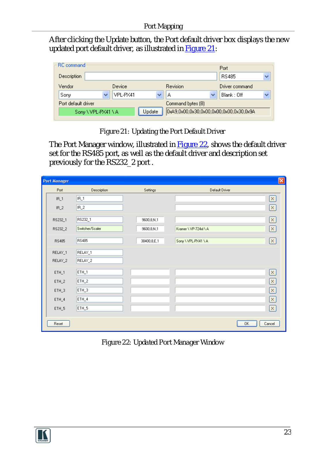The height and width of the screenshot is (461, 325).
Task: Click OK in Port Manager
Action: tap(247, 324)
